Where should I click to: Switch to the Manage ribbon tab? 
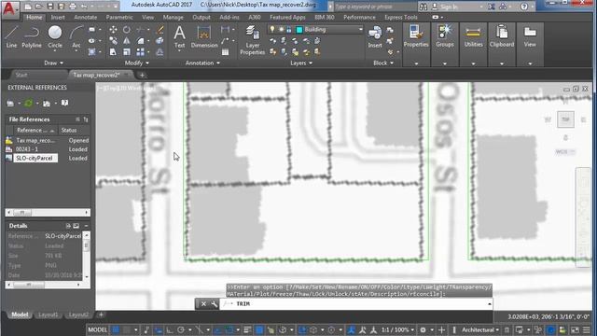pos(173,17)
